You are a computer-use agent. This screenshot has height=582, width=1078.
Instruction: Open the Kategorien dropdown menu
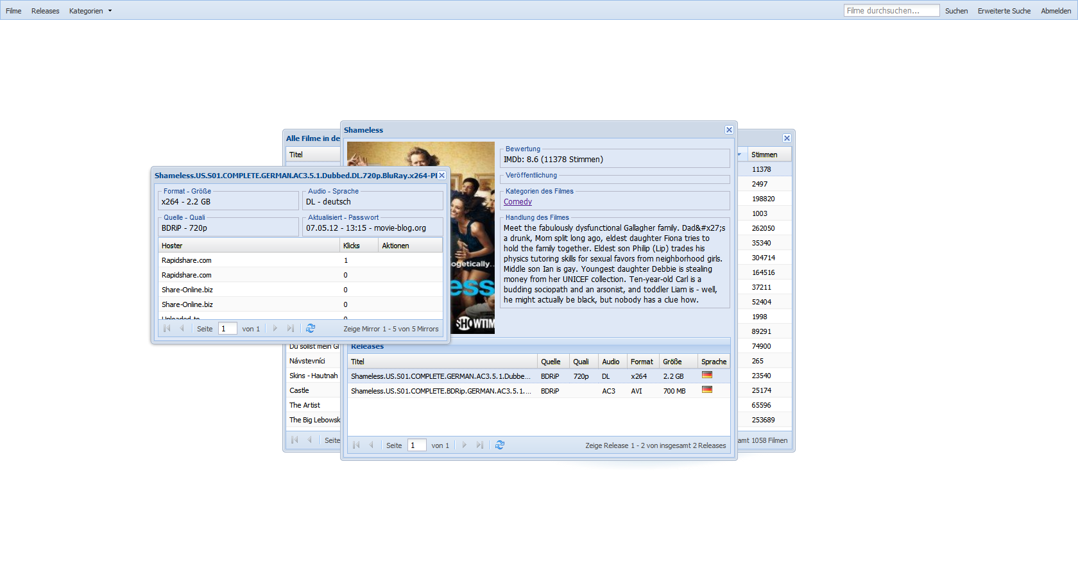[x=90, y=11]
